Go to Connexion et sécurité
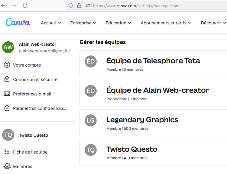 click(x=35, y=79)
